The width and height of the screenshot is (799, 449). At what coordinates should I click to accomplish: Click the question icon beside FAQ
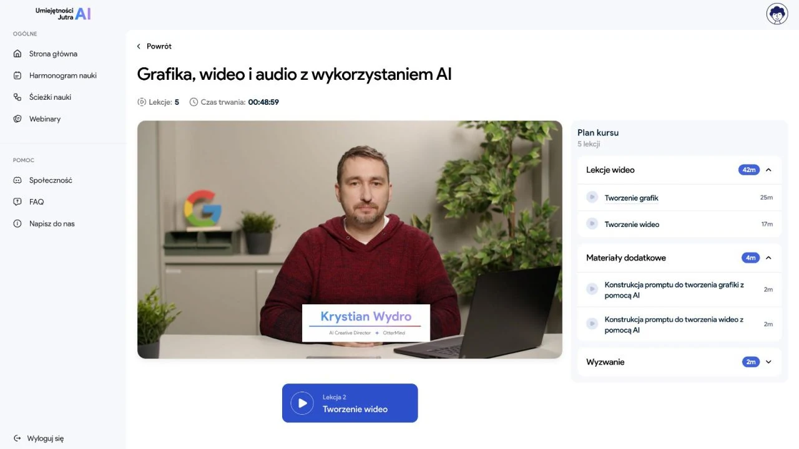click(x=17, y=202)
